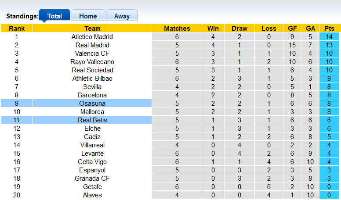
Task: Select the highlighted Osasuna row
Action: [x=92, y=104]
